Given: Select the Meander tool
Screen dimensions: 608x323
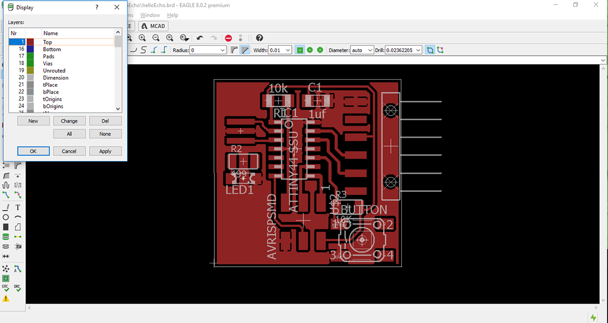Looking at the screenshot, I should point(6,185).
